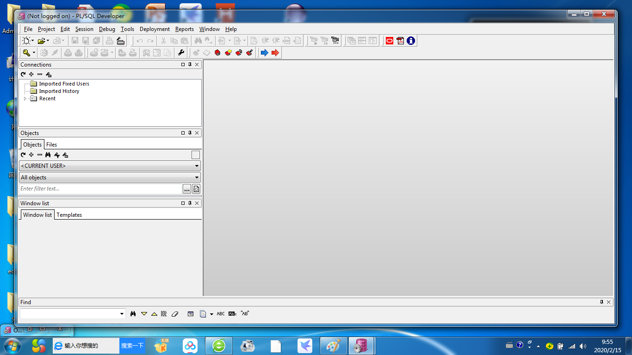Switch to the Files tab
Screen dimensions: 632x355
click(51, 145)
